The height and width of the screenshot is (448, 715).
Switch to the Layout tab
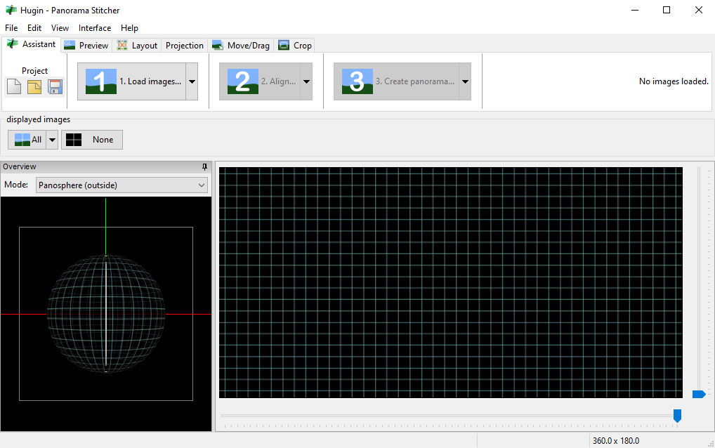(x=137, y=46)
